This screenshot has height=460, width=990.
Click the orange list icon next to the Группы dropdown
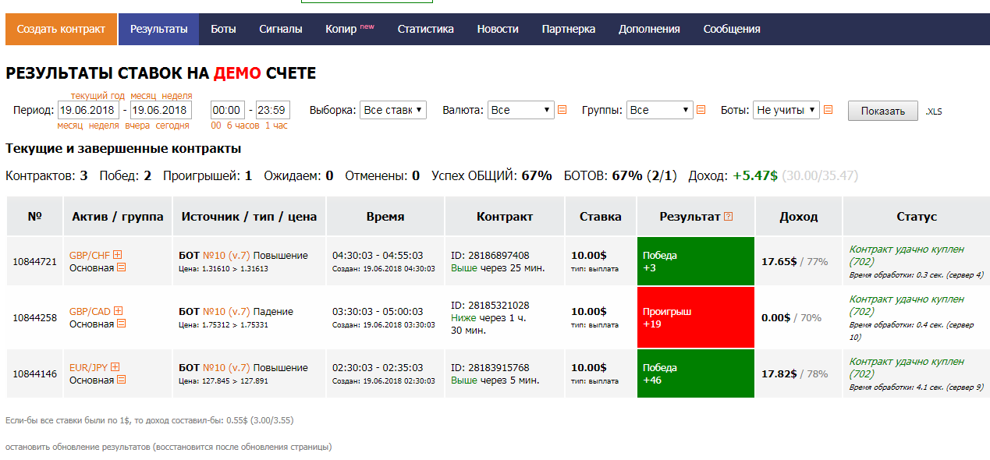pos(701,110)
